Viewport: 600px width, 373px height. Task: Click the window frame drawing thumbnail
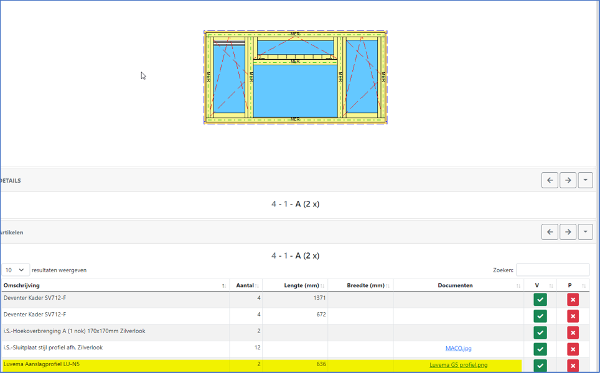coord(296,77)
